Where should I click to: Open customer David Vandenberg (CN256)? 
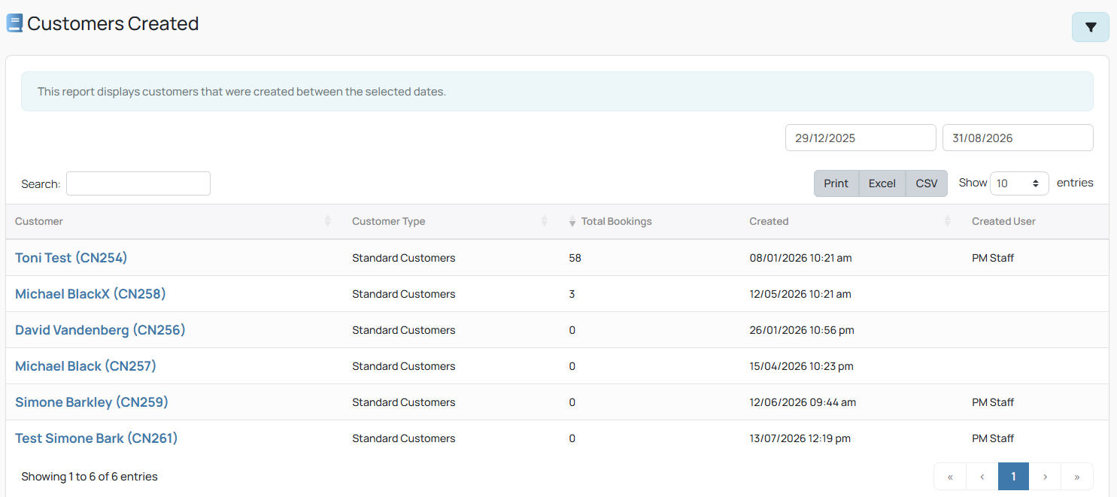tap(100, 330)
